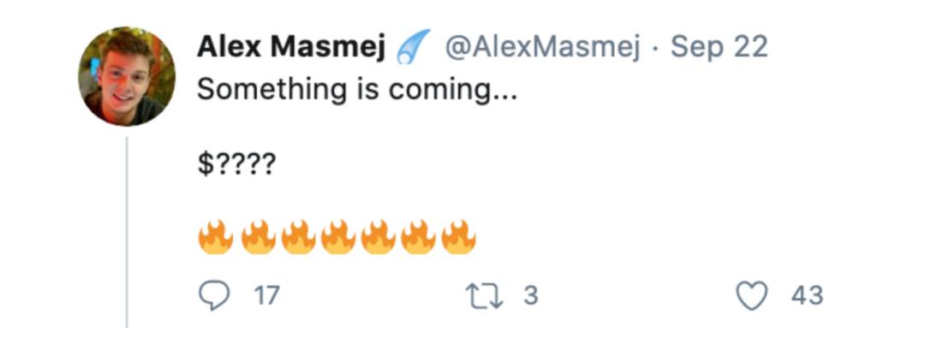
Task: Open the @AlexMasmej handle link
Action: [541, 46]
